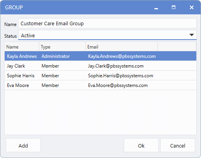Image resolution: width=201 pixels, height=158 pixels.
Task: Select the Jay Clark row
Action: (100, 66)
